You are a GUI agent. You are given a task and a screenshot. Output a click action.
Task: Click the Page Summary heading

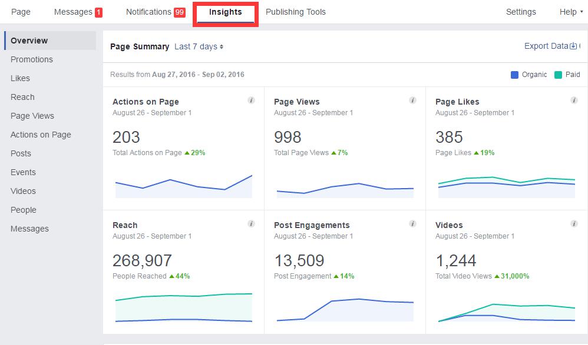140,47
